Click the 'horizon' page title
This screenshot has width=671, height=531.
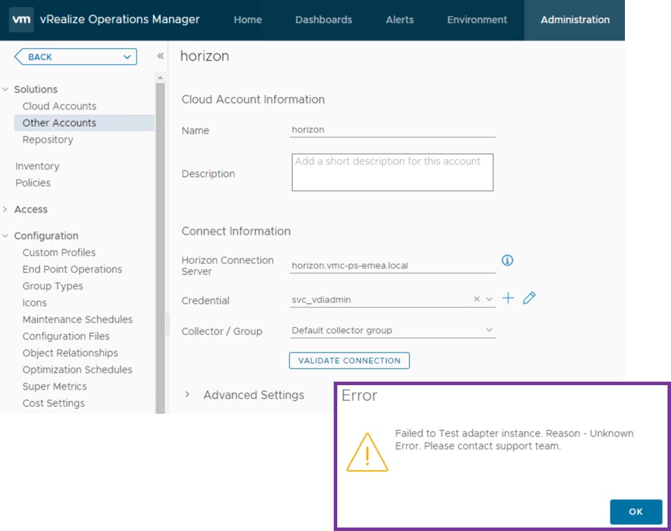pos(205,56)
